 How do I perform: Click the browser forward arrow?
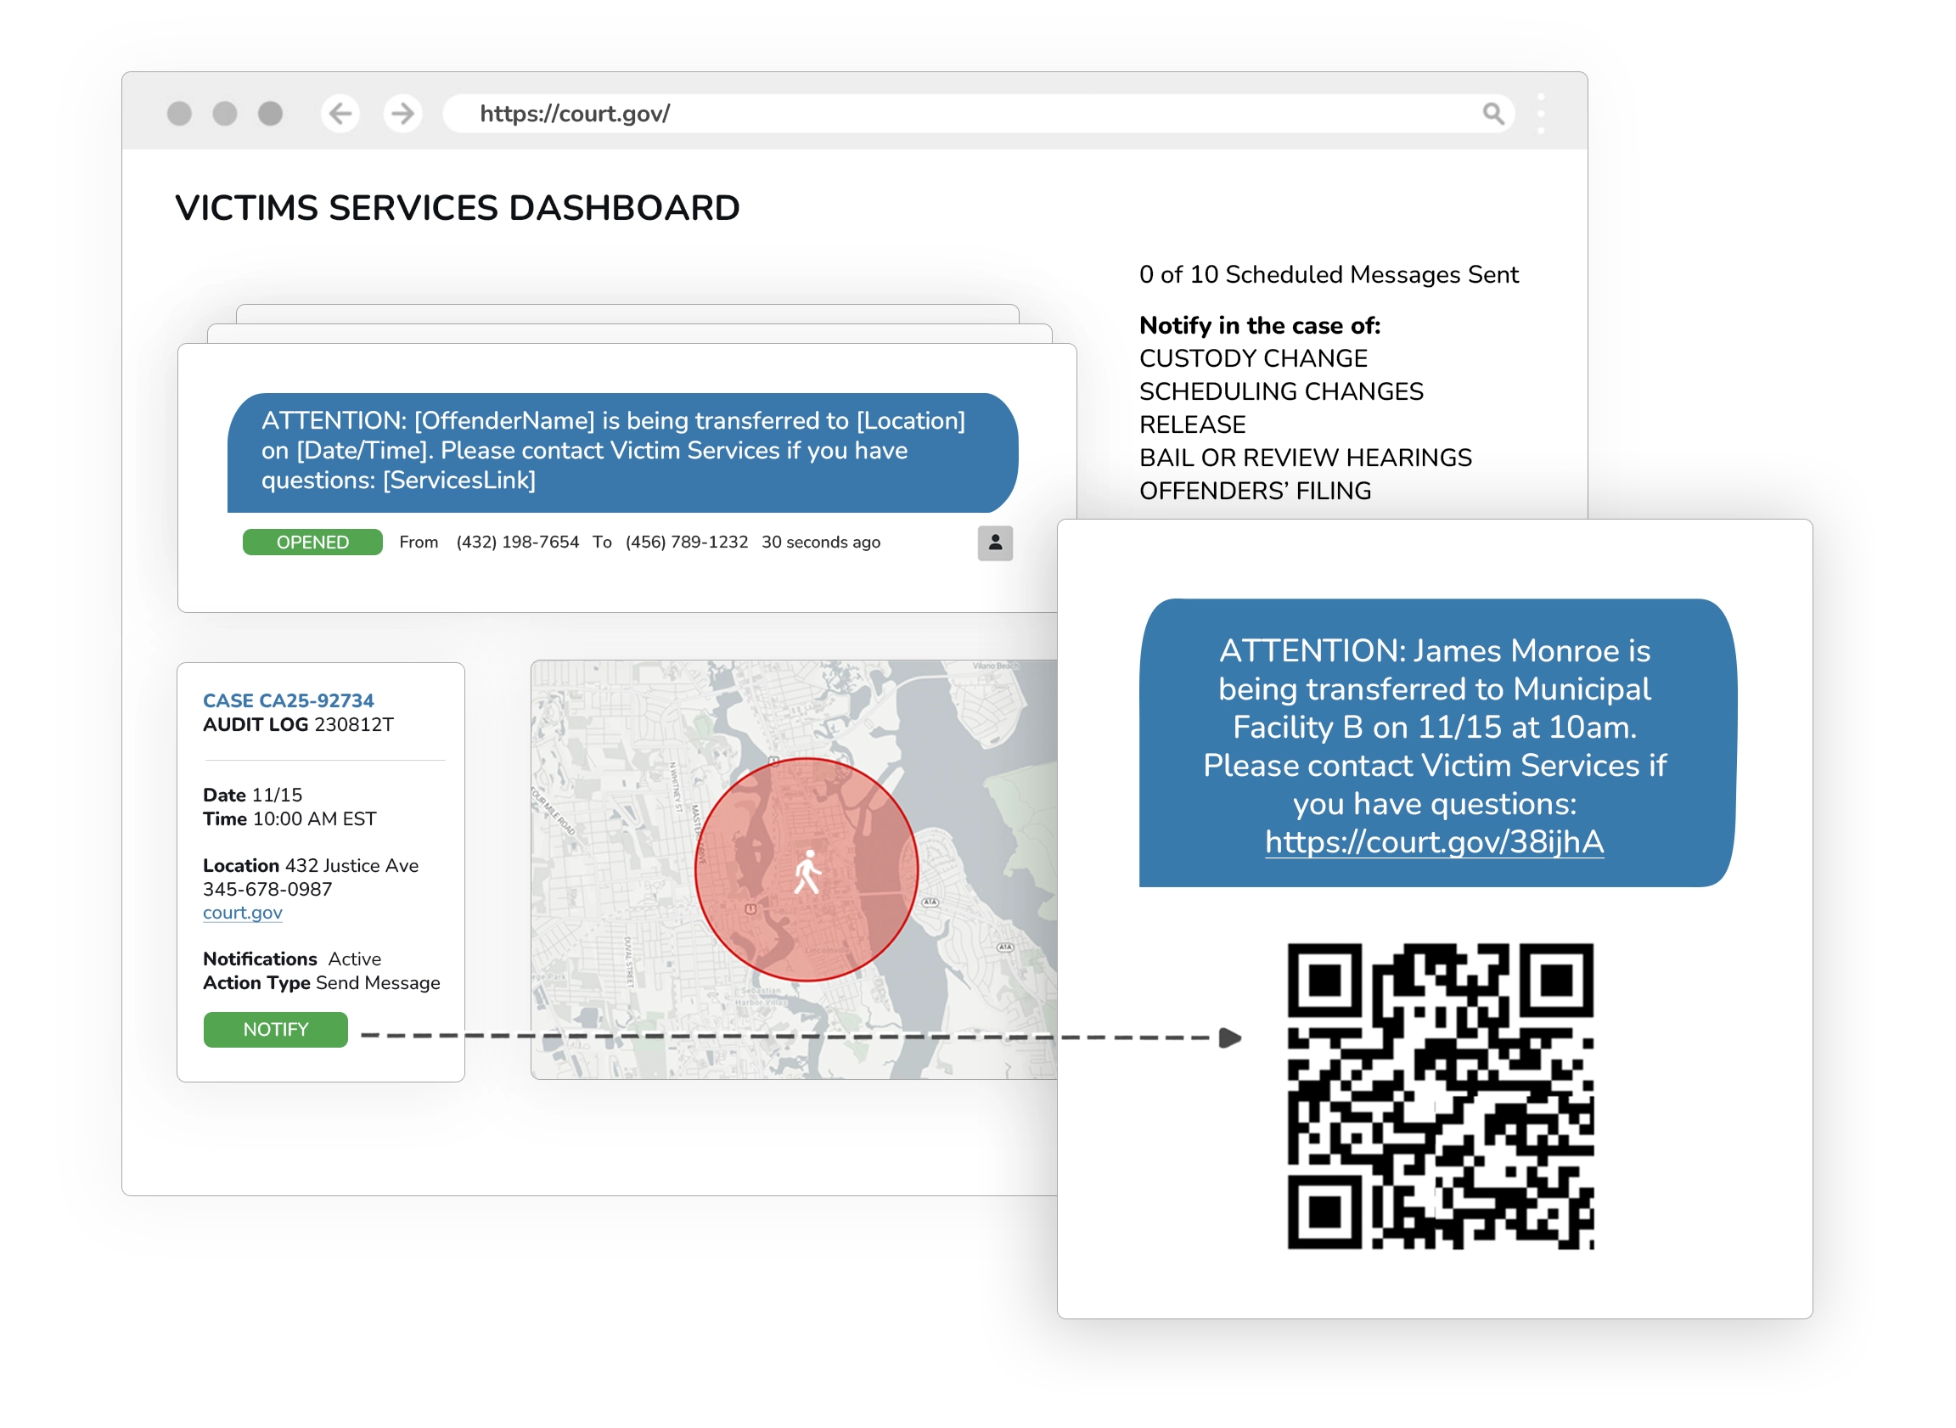click(402, 113)
